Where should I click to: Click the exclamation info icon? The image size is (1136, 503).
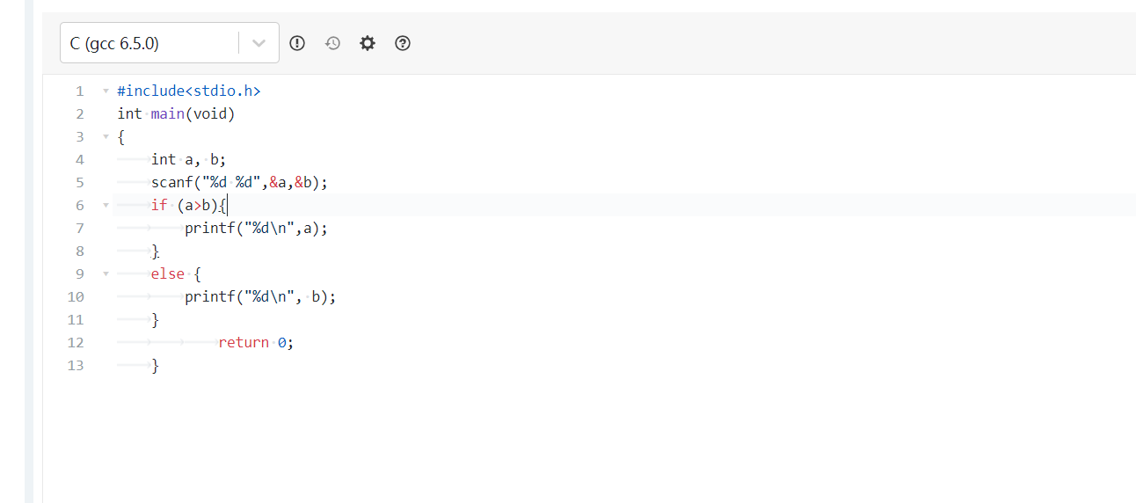click(x=297, y=43)
